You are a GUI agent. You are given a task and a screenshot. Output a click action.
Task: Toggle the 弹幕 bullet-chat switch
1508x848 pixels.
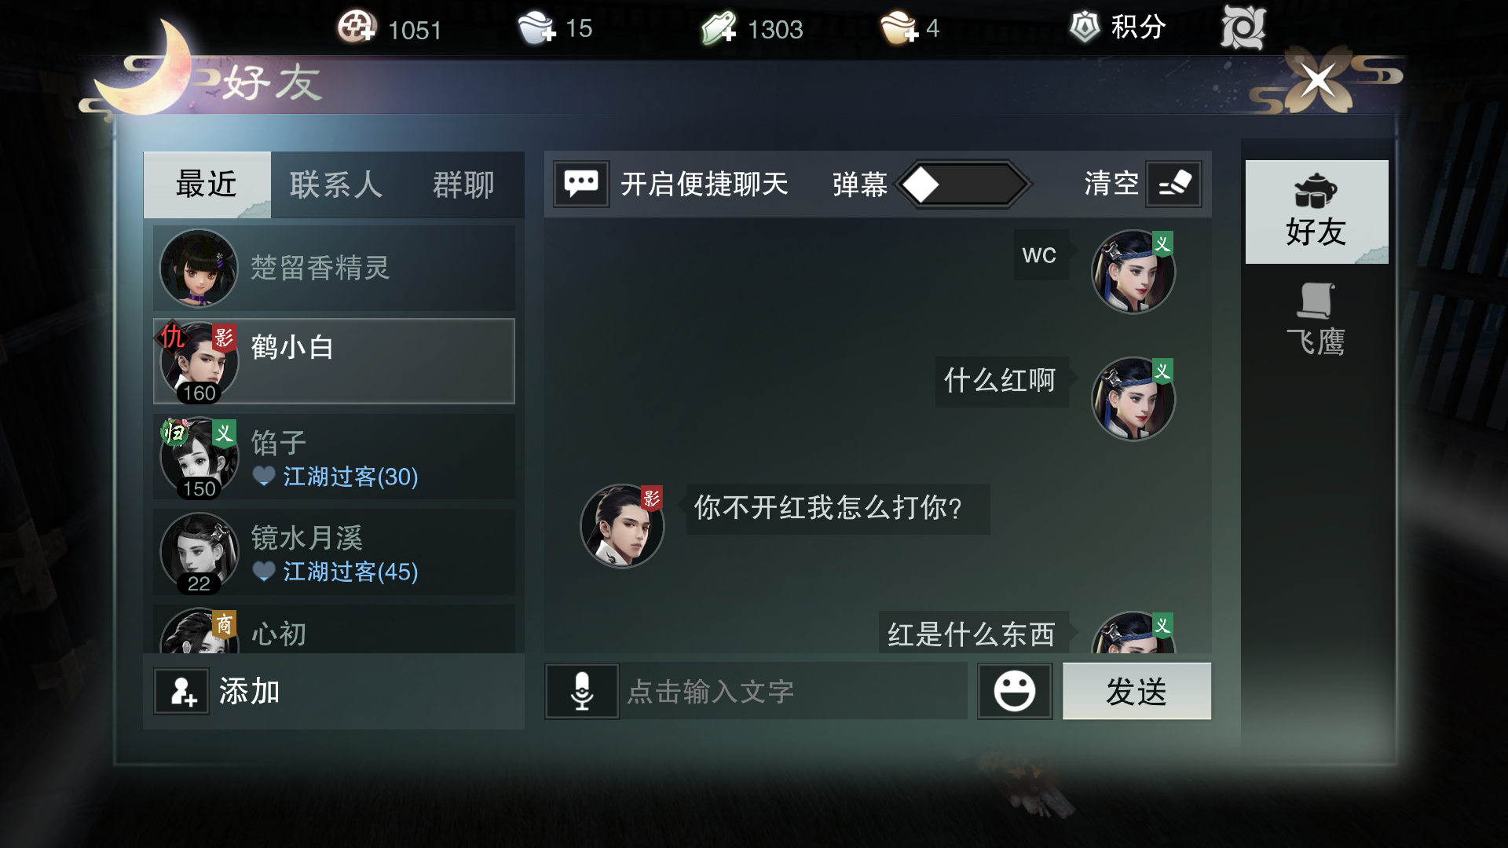pyautogui.click(x=963, y=185)
